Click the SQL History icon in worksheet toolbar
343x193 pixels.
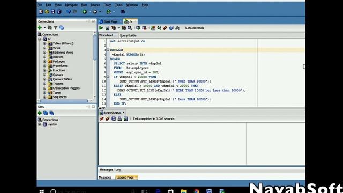(x=171, y=28)
